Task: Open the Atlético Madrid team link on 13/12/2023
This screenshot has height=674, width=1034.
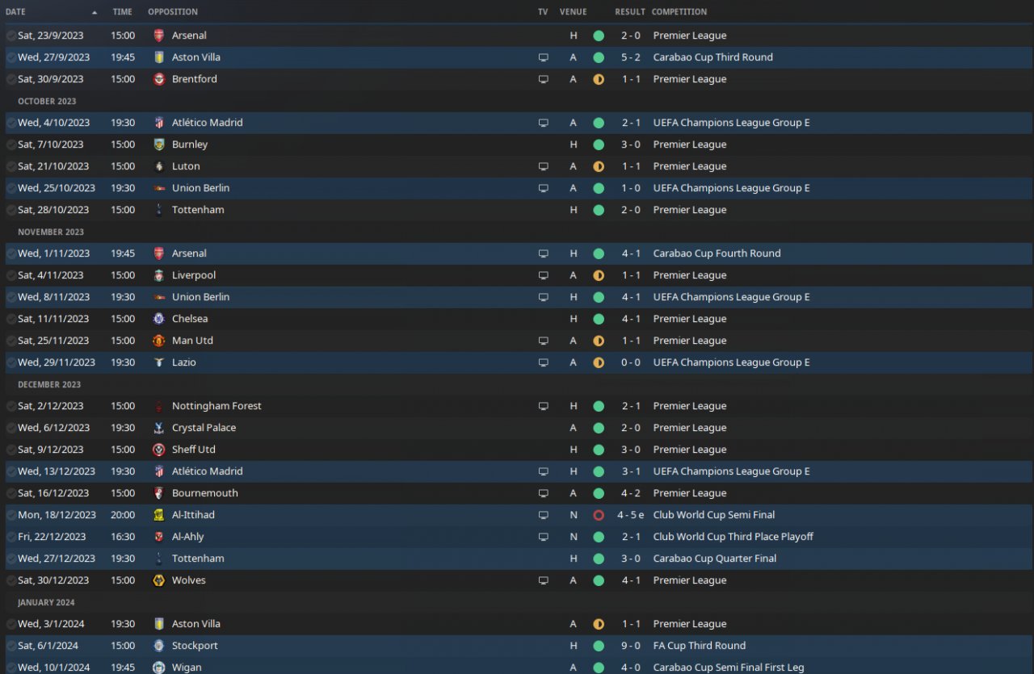Action: click(208, 471)
